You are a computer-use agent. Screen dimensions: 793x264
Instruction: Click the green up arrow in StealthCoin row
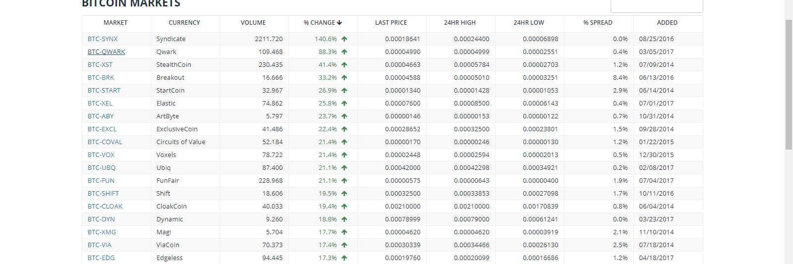(x=344, y=64)
